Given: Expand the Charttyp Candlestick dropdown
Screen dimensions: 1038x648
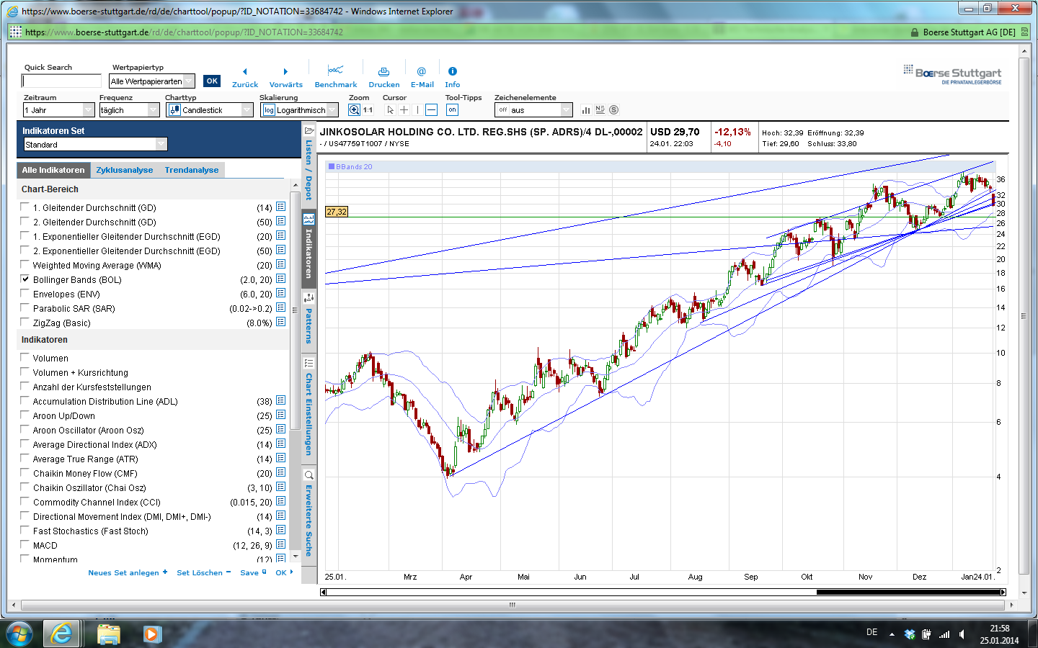Looking at the screenshot, I should (210, 110).
